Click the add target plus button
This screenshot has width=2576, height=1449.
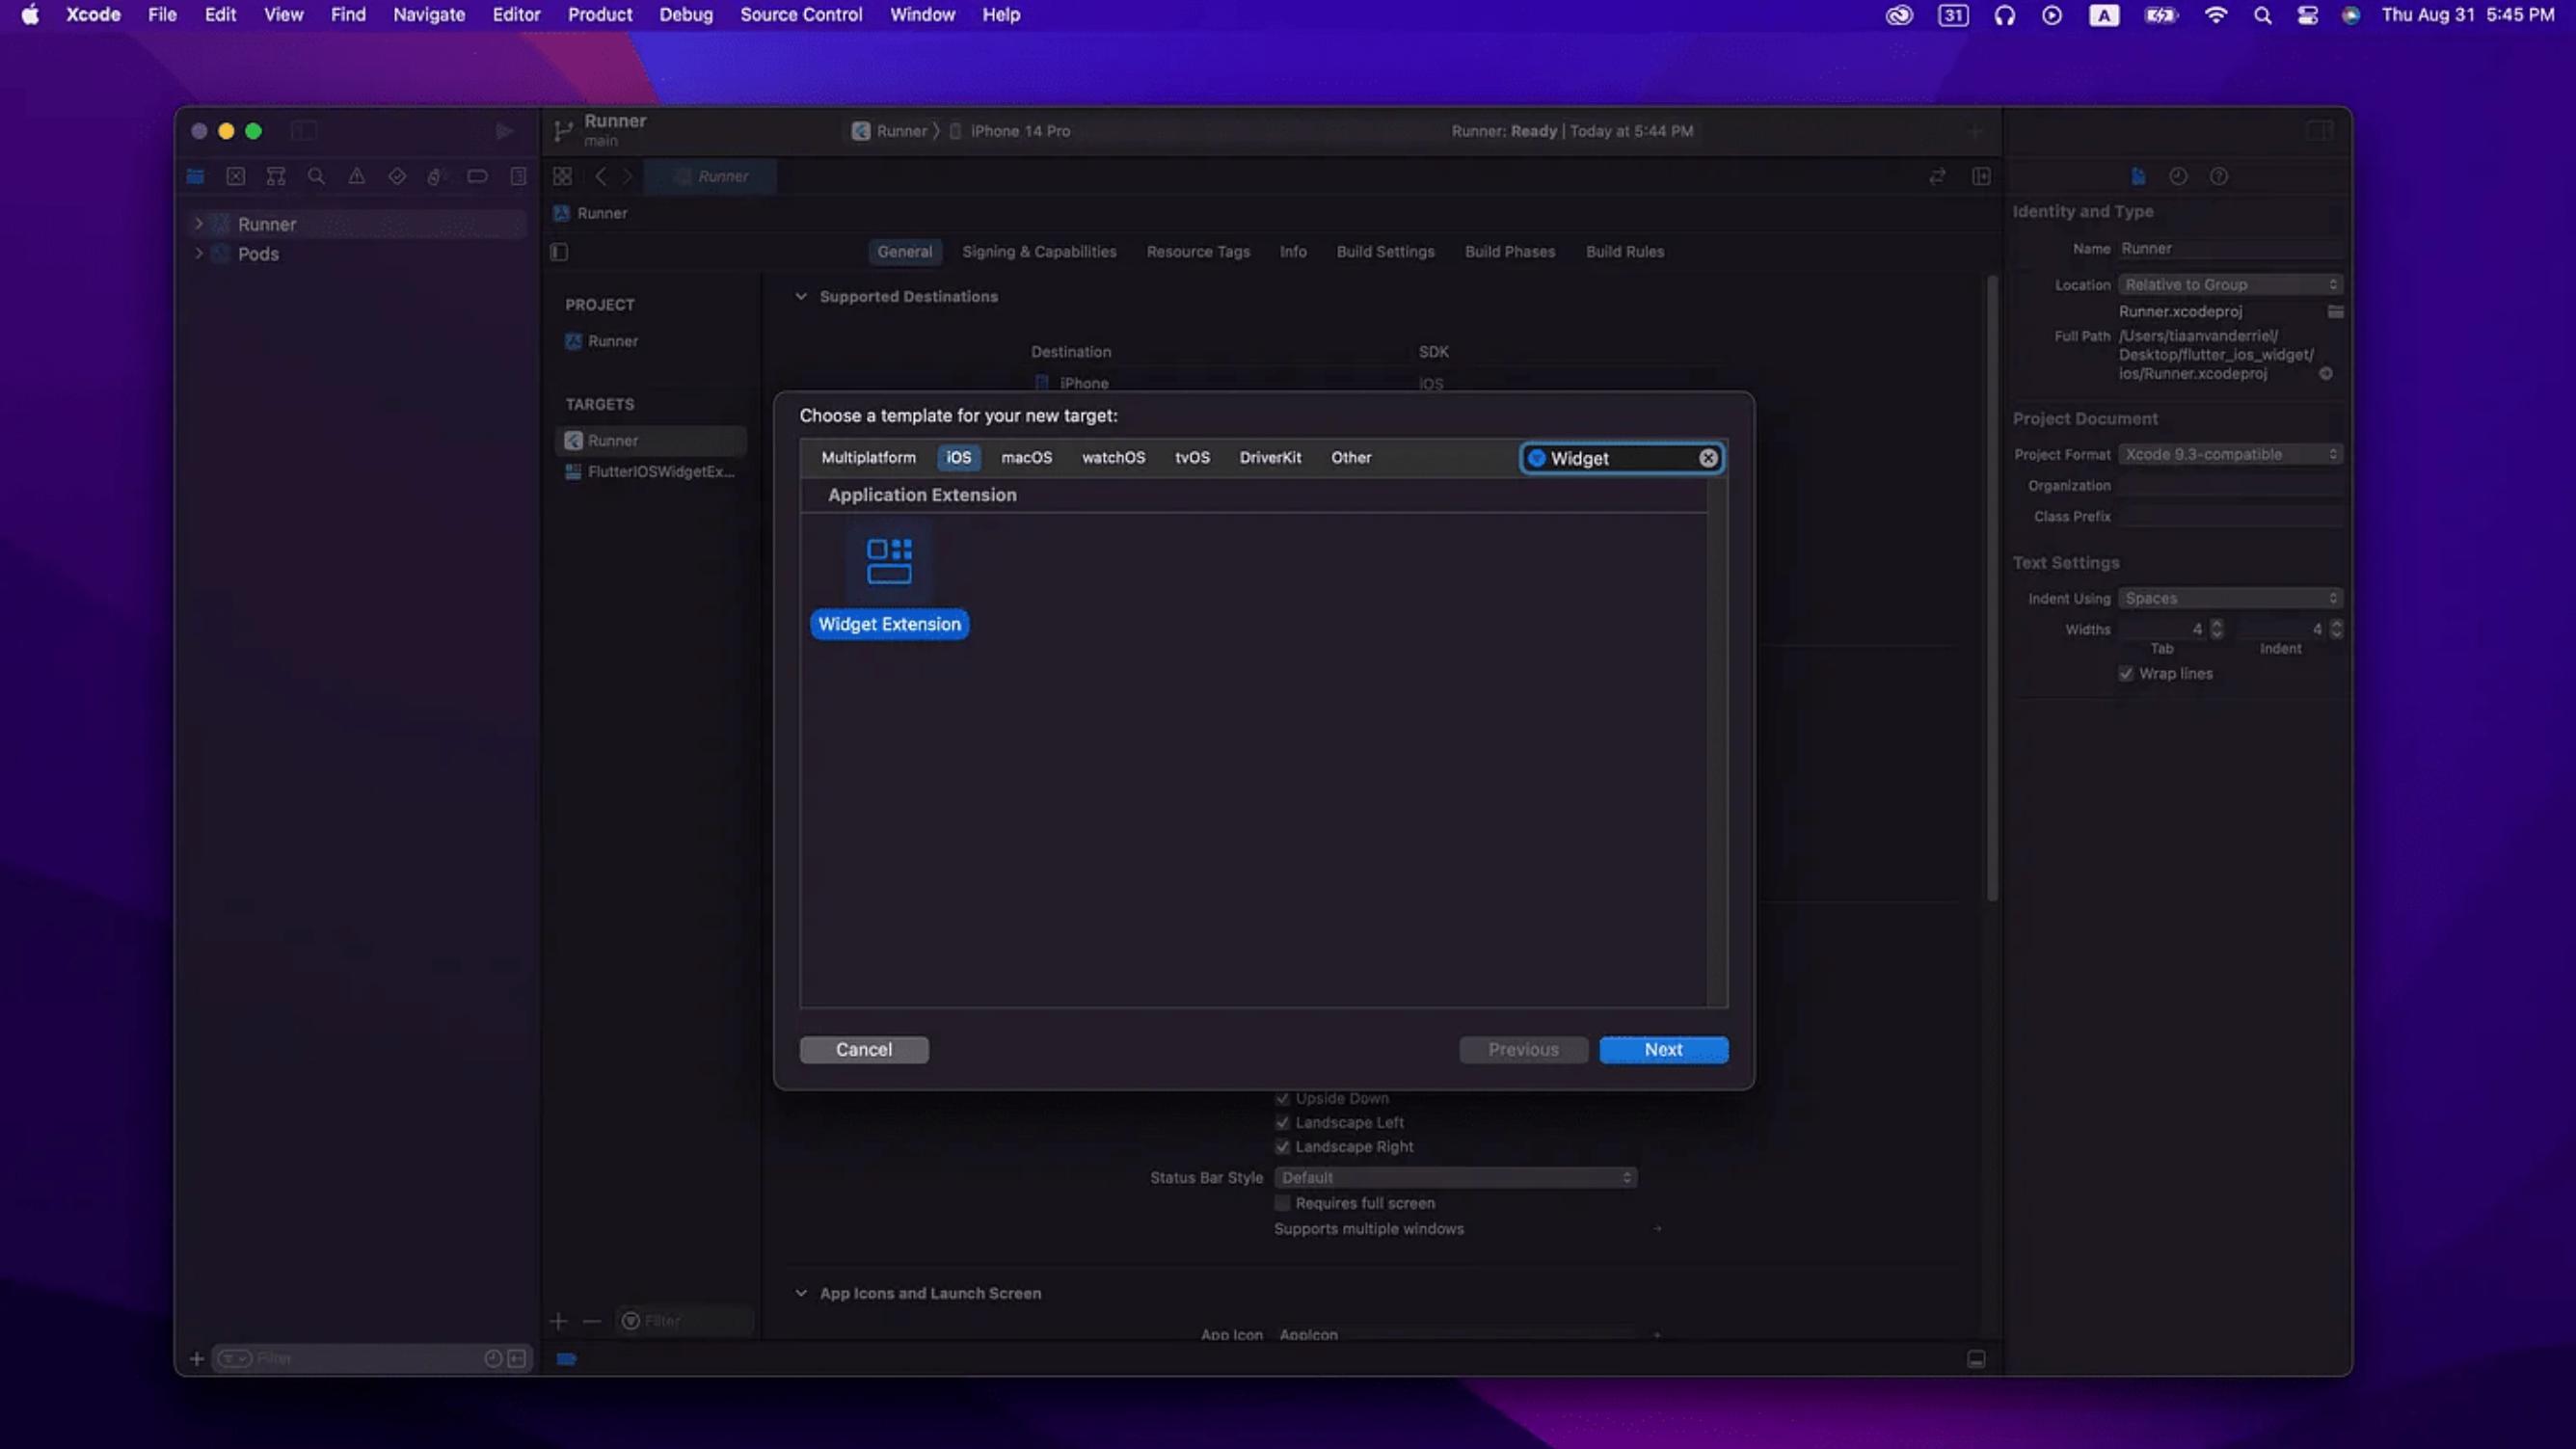click(x=558, y=1321)
